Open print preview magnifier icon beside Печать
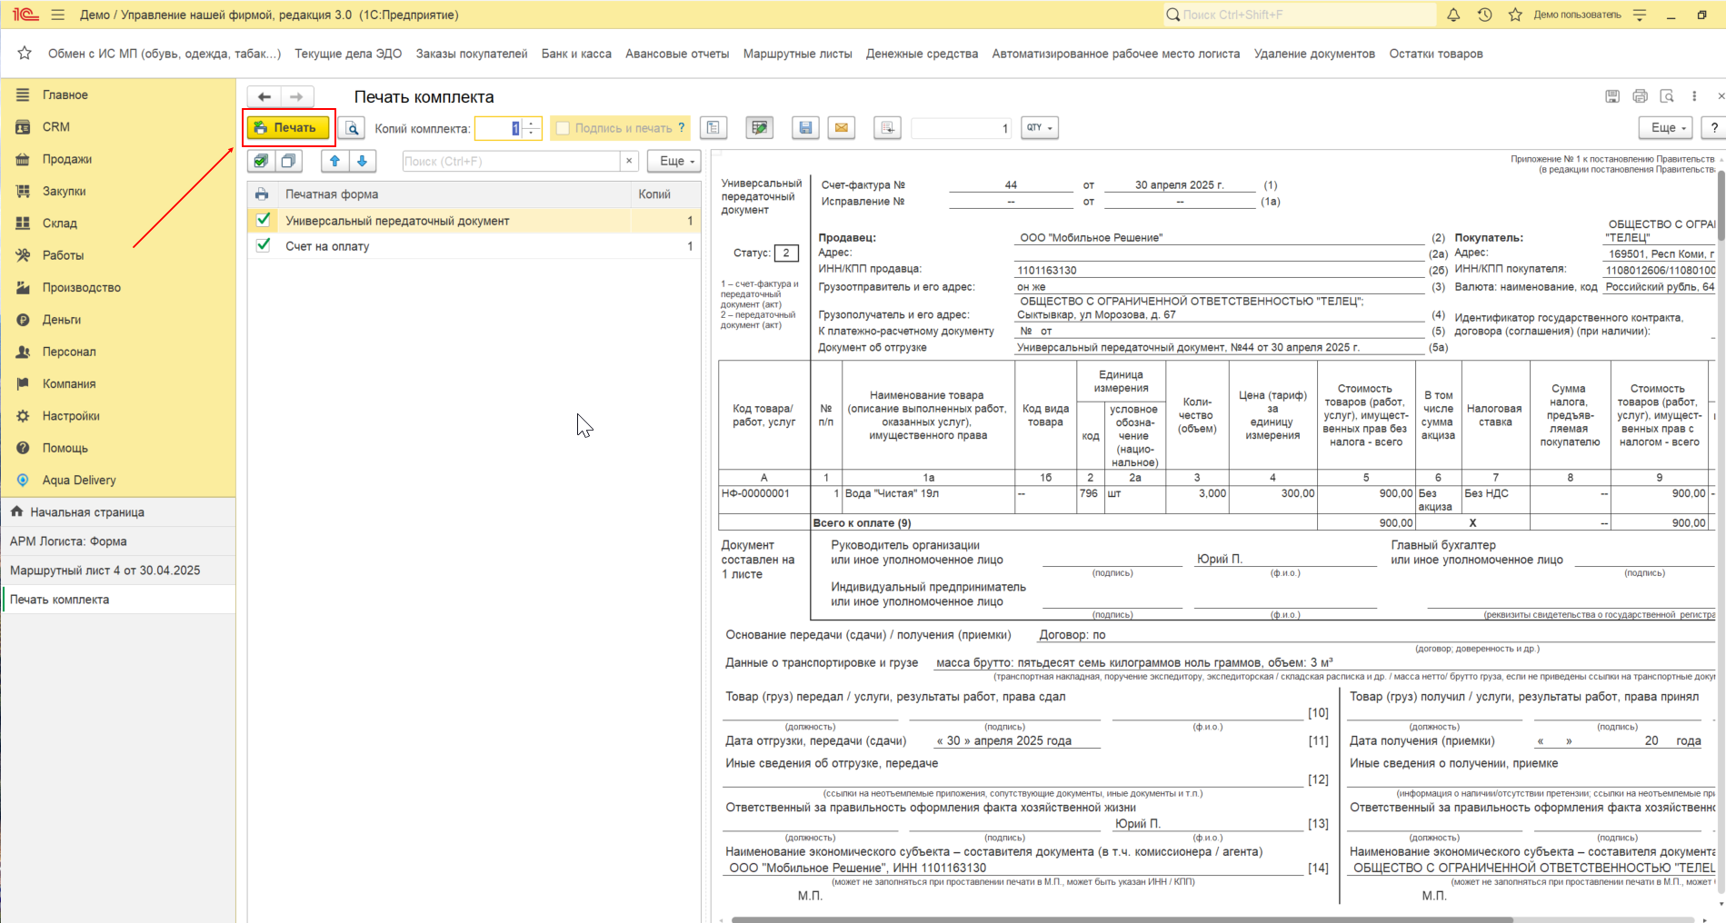1726x923 pixels. 352,128
